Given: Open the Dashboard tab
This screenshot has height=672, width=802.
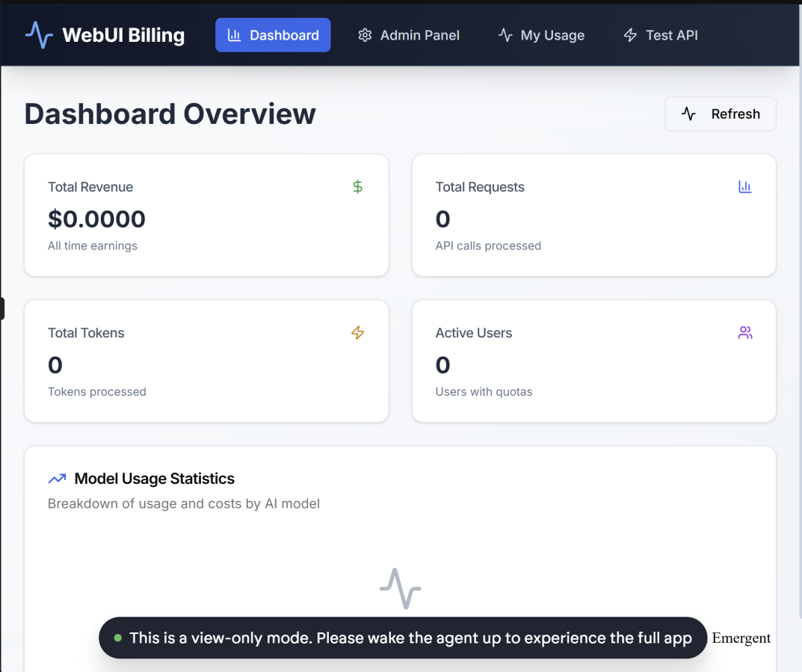Looking at the screenshot, I should [x=273, y=35].
